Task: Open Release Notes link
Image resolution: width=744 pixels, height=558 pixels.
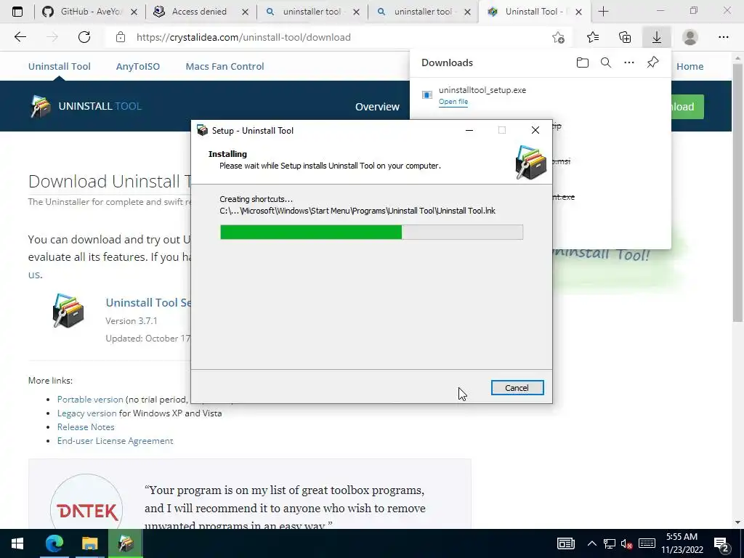Action: point(86,427)
